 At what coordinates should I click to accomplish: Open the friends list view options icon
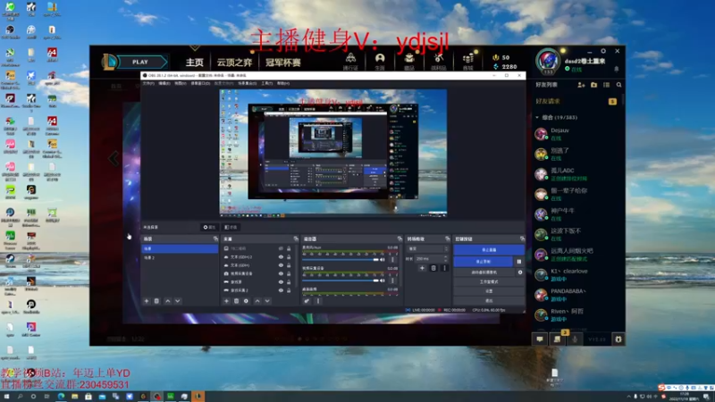point(607,85)
